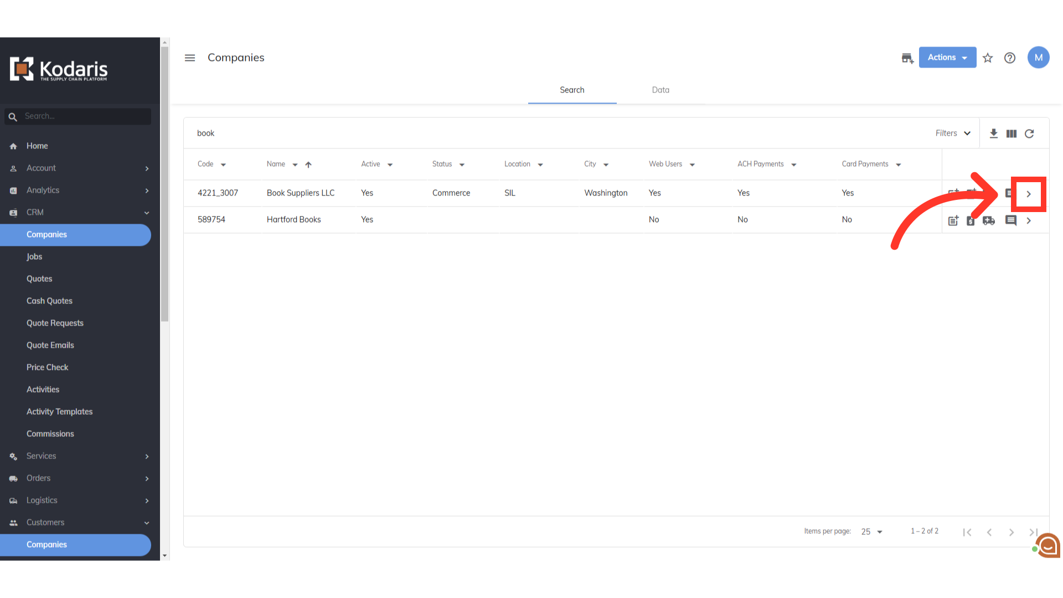Favorite this page with the star icon
The image size is (1063, 598).
(x=988, y=58)
